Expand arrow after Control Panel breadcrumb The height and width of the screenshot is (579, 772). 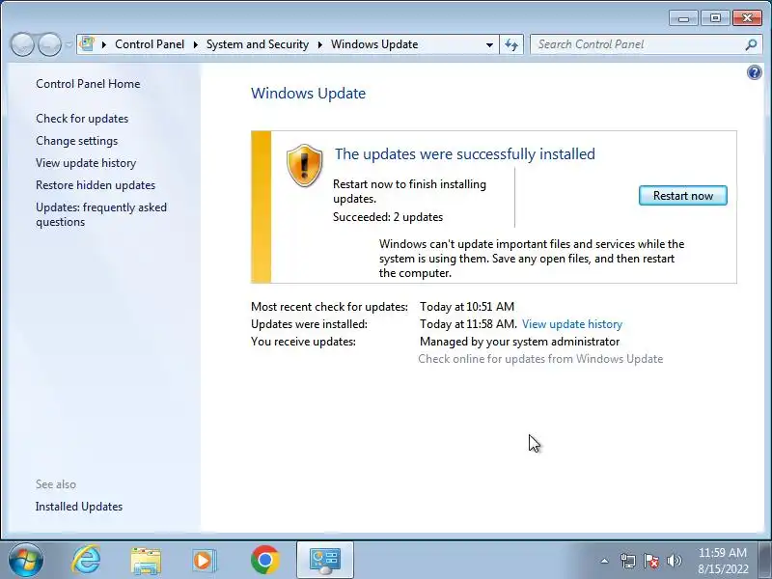click(196, 44)
